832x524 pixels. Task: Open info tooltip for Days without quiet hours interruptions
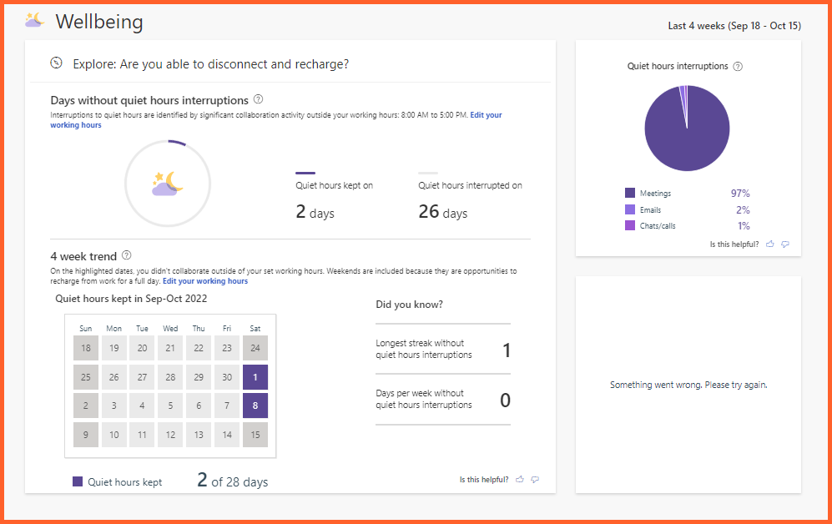click(x=259, y=99)
